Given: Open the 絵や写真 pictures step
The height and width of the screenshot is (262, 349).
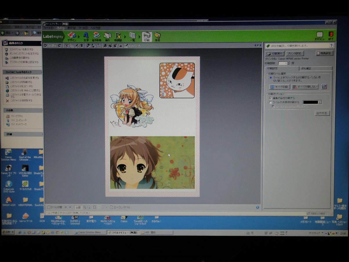Looking at the screenshot, I should point(97,37).
